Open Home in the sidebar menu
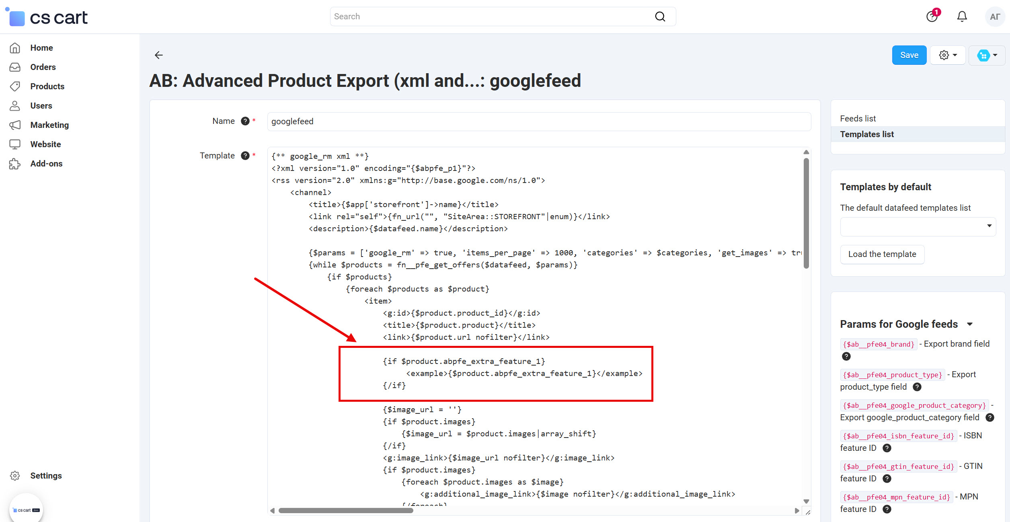The image size is (1010, 522). tap(42, 48)
